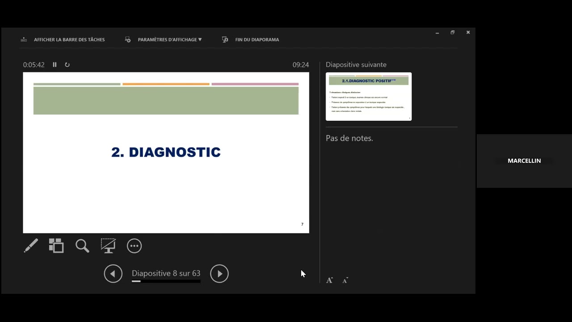Viewport: 572px width, 322px height.
Task: Increase notes text size
Action: tap(330, 280)
